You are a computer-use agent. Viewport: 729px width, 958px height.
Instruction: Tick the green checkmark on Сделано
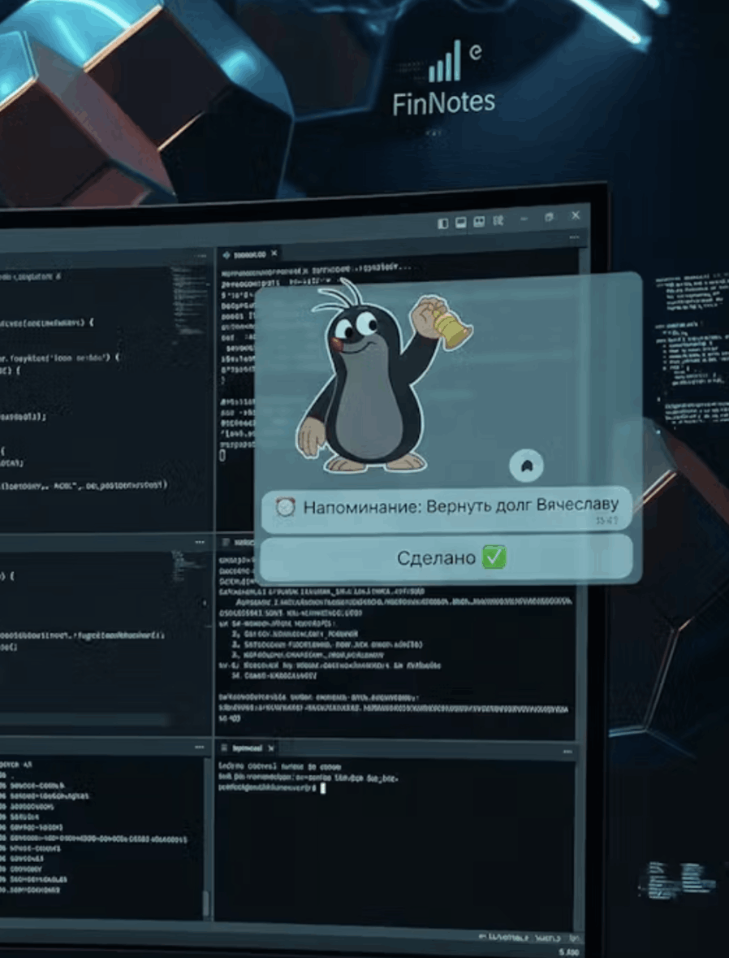[493, 558]
